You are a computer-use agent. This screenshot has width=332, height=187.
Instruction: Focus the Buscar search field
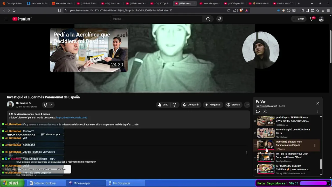156,19
